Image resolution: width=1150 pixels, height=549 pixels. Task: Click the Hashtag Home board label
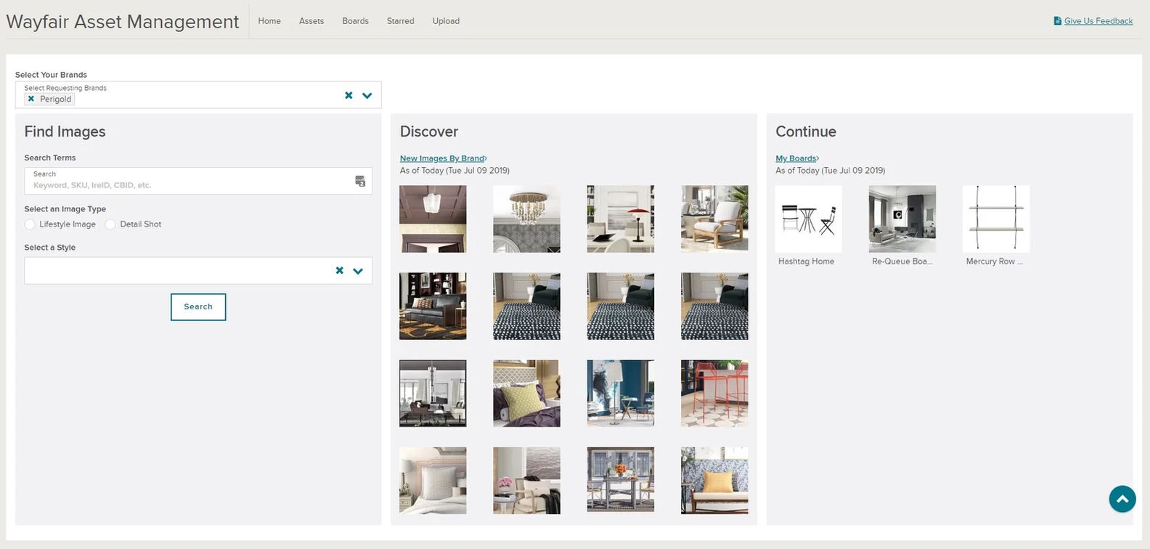(806, 261)
